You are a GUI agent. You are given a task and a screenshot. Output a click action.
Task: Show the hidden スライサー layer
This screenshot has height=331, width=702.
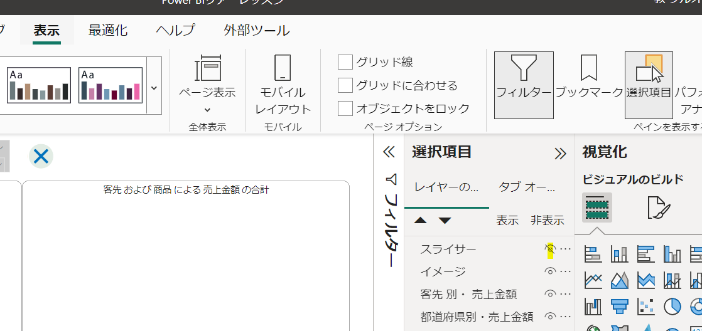point(550,249)
